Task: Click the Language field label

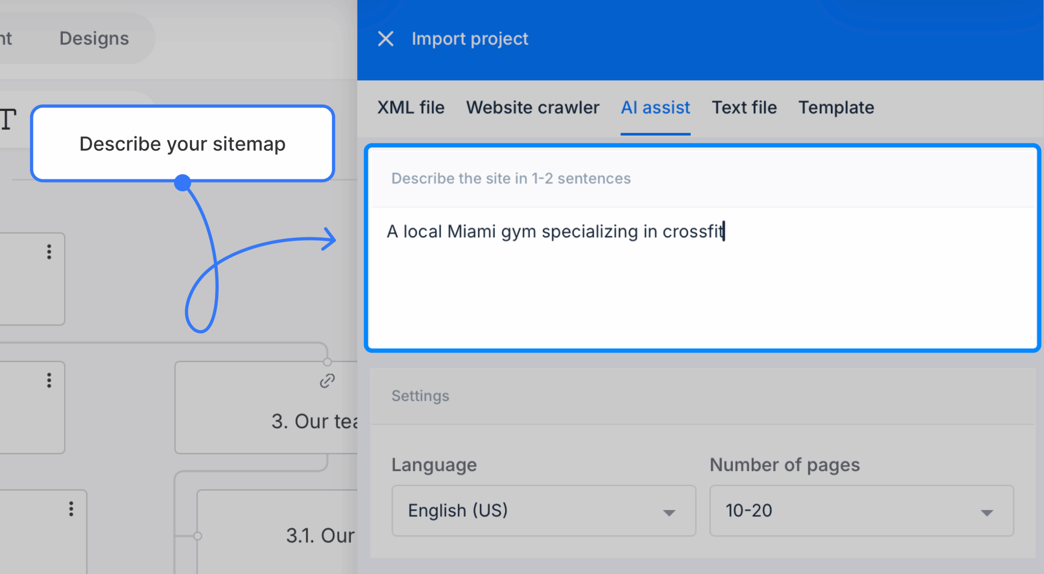Action: (434, 465)
